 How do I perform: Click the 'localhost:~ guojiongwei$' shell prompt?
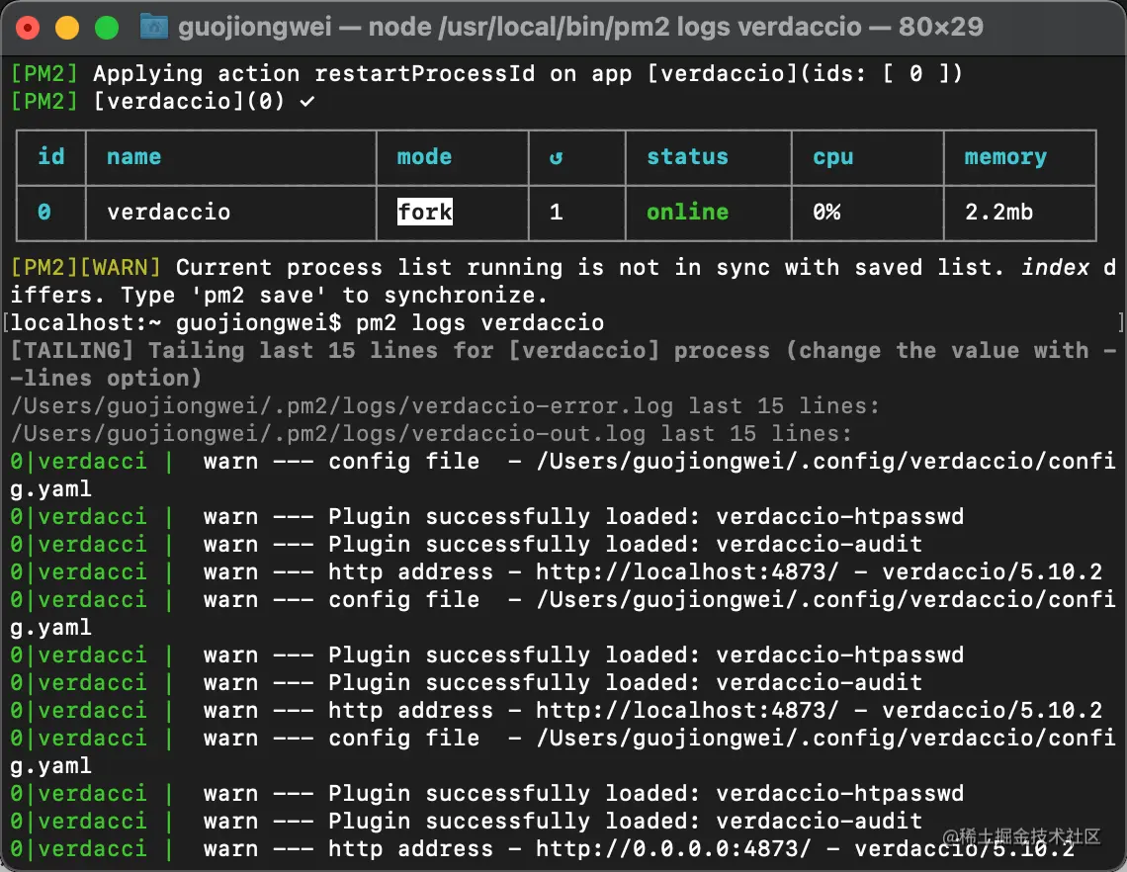(x=175, y=322)
